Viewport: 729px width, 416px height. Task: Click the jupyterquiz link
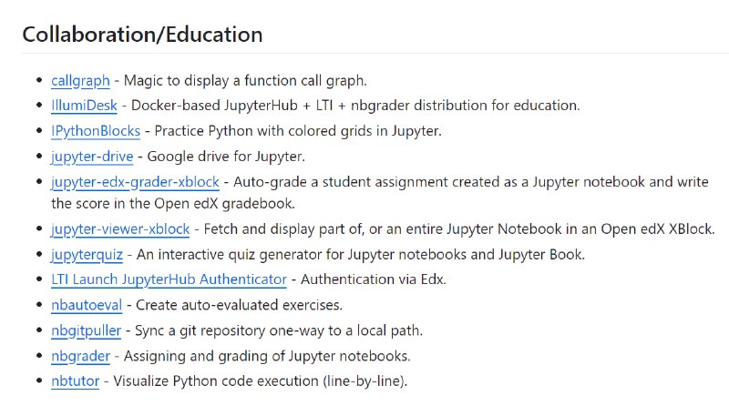(87, 255)
